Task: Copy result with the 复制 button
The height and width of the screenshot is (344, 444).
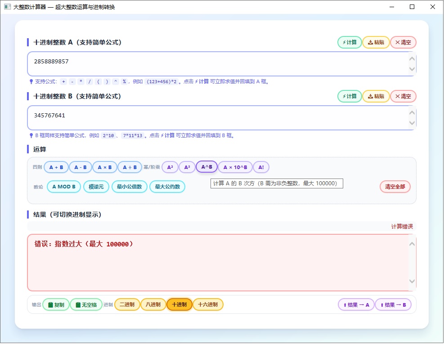Action: click(56, 305)
